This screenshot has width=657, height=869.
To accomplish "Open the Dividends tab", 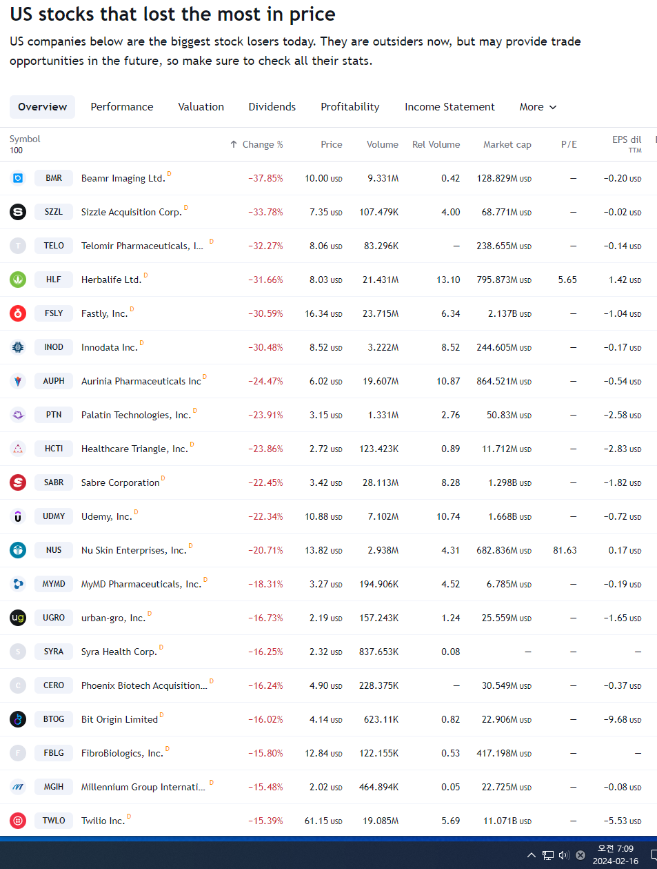I will pyautogui.click(x=272, y=107).
